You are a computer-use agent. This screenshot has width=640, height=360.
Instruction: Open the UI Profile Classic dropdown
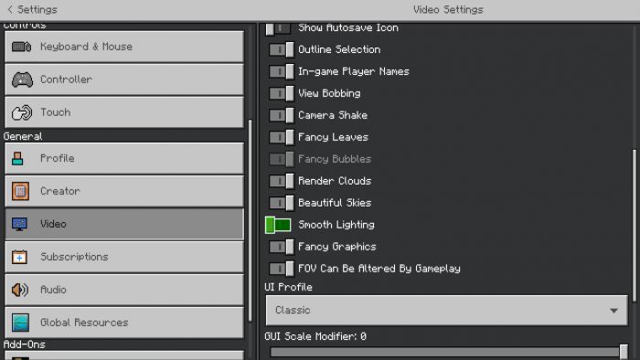(446, 311)
